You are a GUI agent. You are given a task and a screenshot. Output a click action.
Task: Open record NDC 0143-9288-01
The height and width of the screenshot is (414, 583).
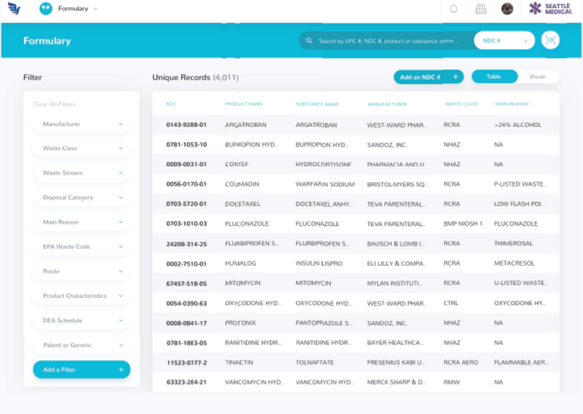[x=186, y=125]
